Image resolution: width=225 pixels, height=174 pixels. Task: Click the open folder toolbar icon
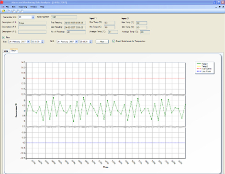(x=3, y=11)
